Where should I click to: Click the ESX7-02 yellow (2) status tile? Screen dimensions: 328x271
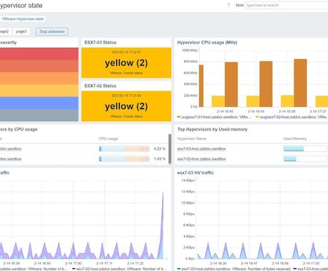126,106
